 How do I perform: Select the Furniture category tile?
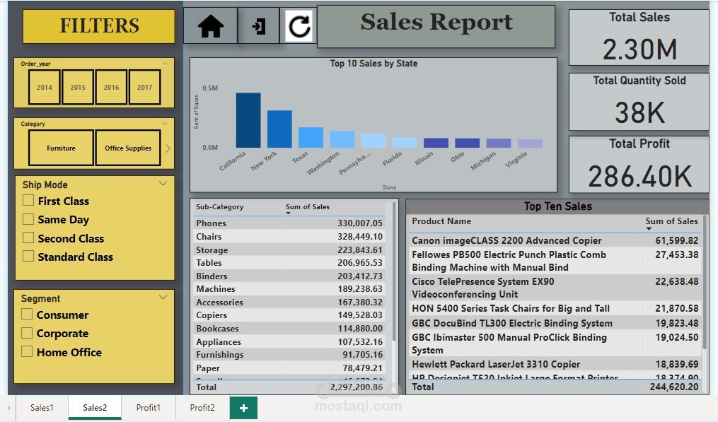pyautogui.click(x=61, y=148)
